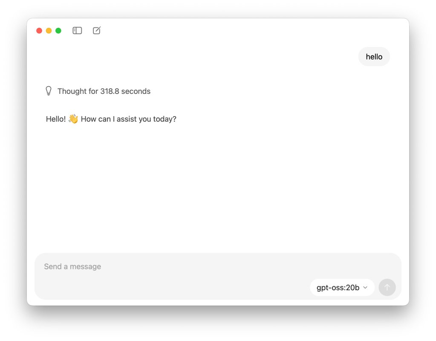436x341 pixels.
Task: Close the window with red button
Action: click(39, 31)
